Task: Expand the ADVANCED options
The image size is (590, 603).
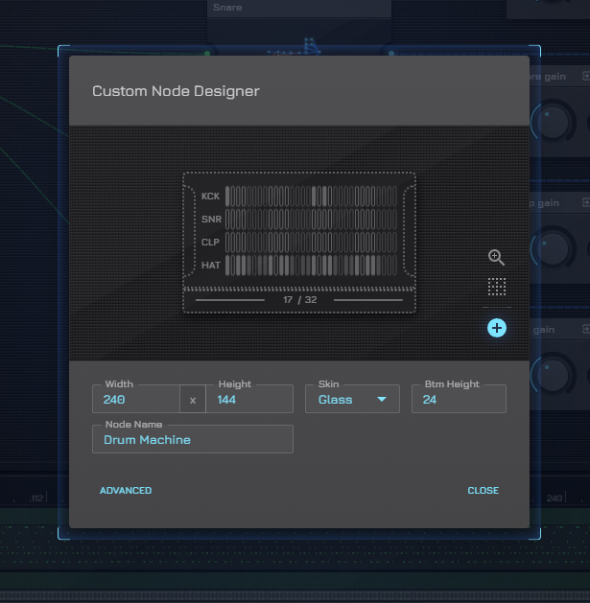Action: pos(126,491)
